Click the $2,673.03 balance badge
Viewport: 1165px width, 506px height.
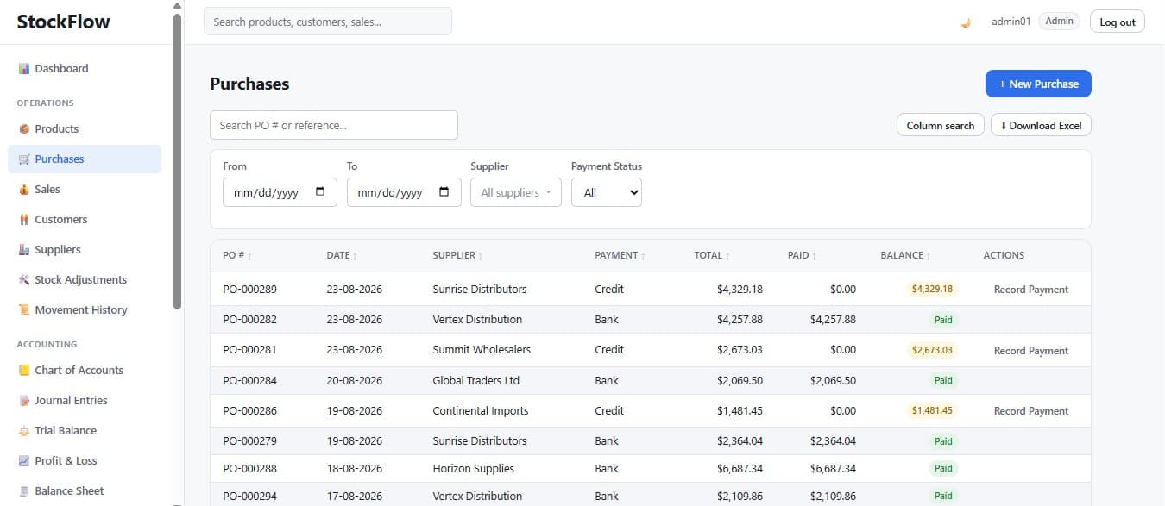(x=932, y=351)
